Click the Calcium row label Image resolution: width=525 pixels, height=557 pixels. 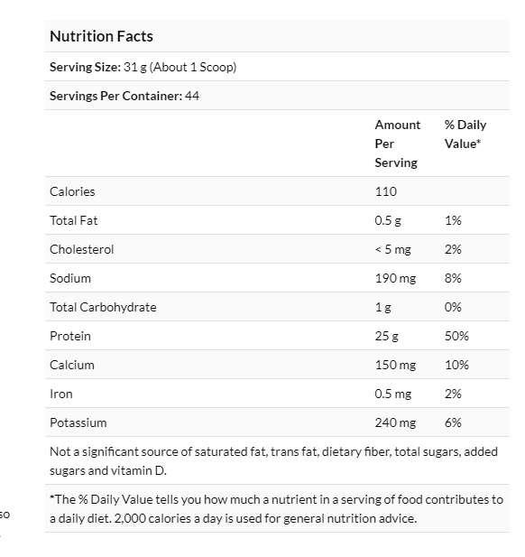tap(72, 365)
